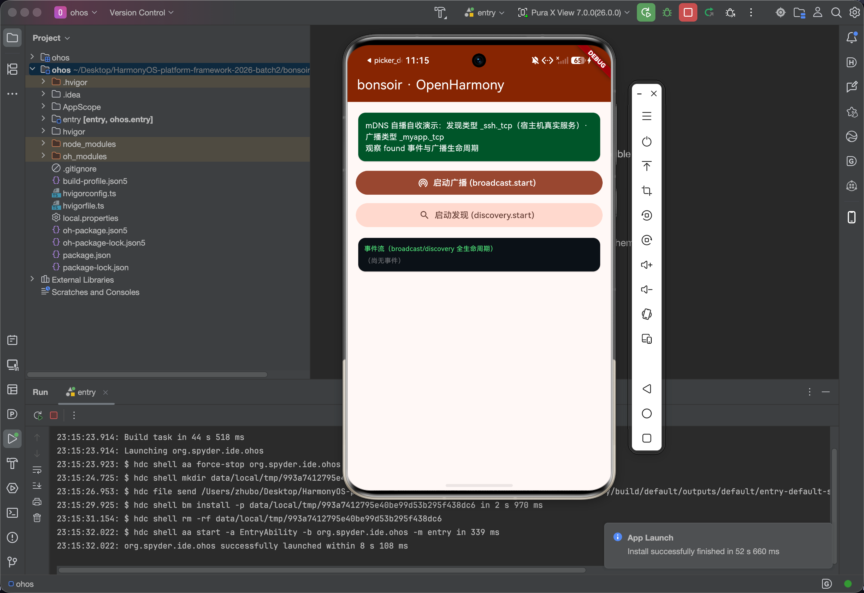This screenshot has width=864, height=593.
Task: Click the Run entry button in top toolbar
Action: 646,13
